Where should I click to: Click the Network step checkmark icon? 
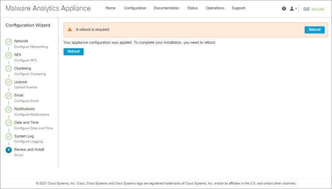click(x=8, y=42)
